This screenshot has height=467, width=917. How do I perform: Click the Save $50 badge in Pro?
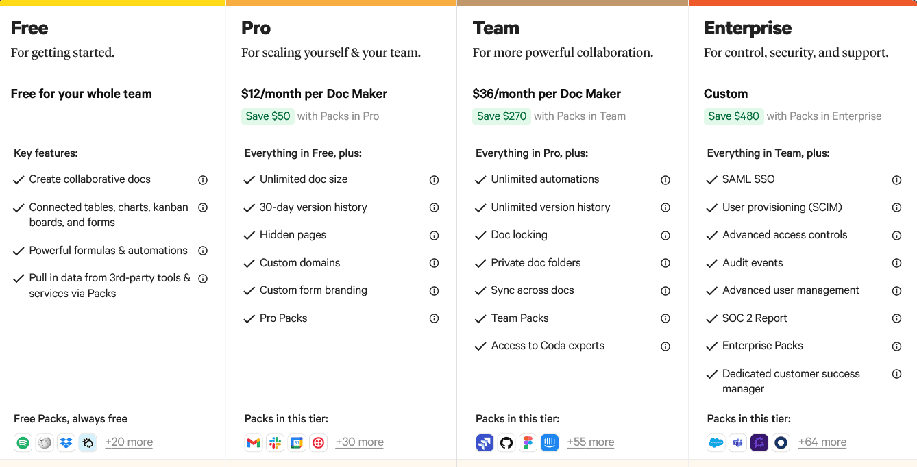point(267,116)
